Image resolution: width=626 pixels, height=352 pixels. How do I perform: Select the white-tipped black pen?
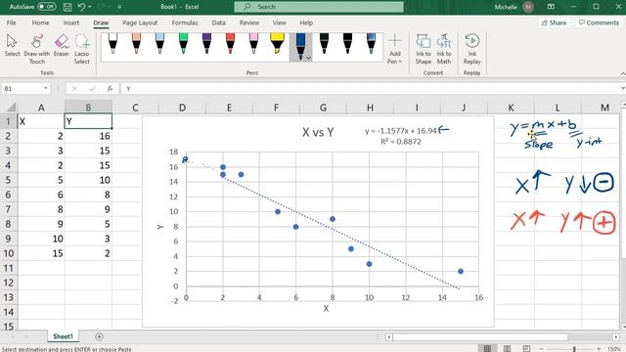click(112, 43)
